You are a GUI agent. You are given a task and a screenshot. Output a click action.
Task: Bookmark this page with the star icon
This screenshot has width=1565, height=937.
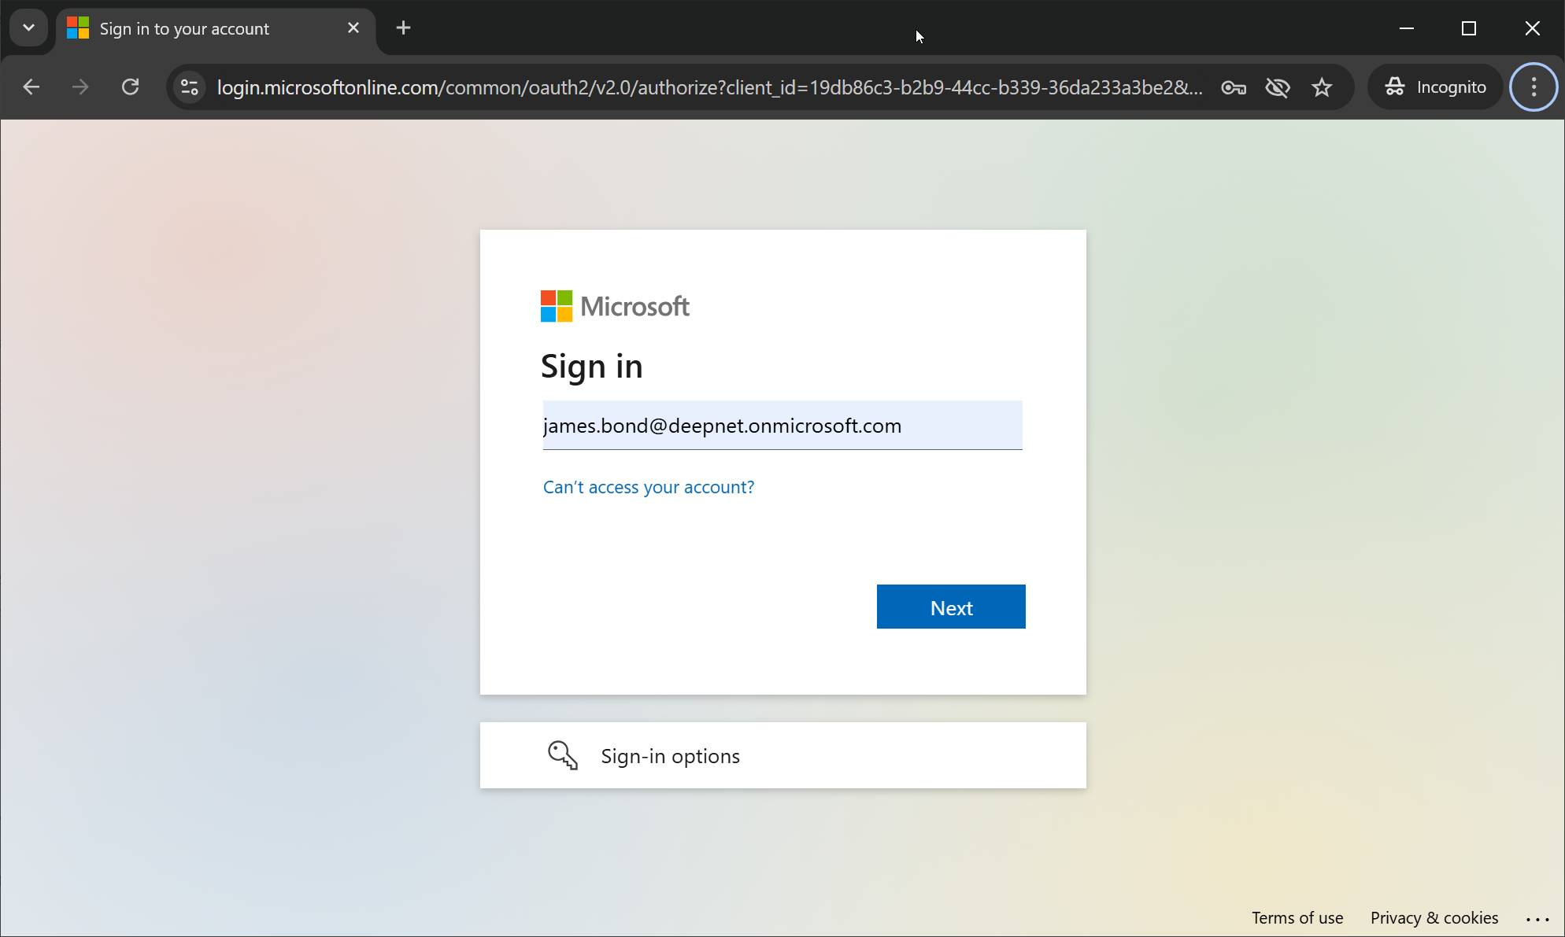point(1322,87)
